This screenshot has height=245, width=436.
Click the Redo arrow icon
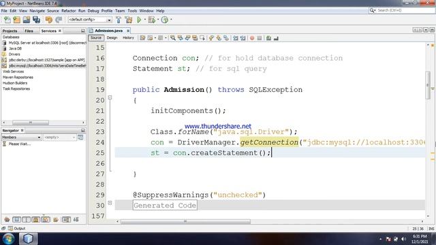pos(59,20)
